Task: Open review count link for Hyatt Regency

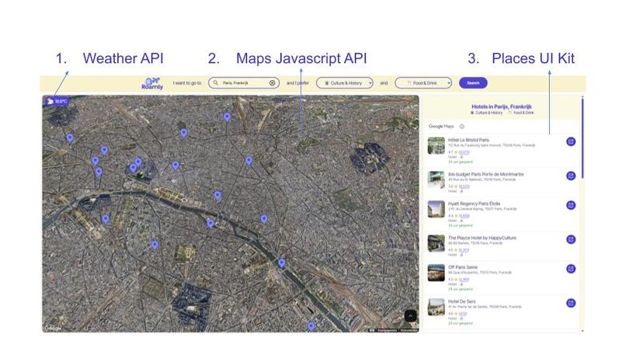Action: [x=464, y=216]
